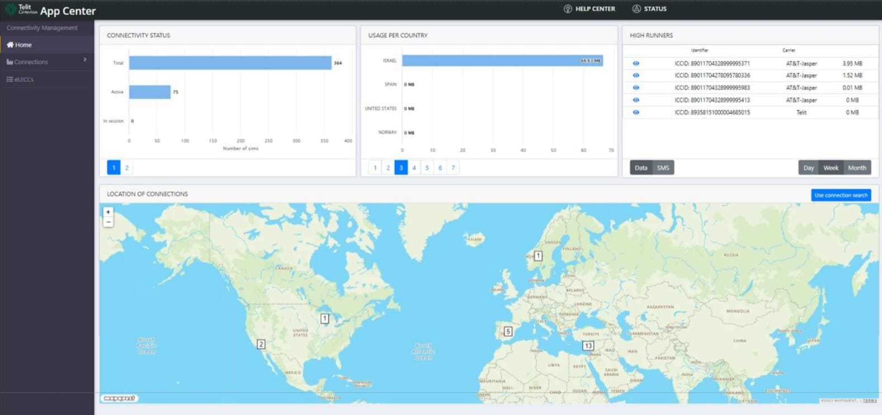Click the map cluster marker 5 in Spain
The height and width of the screenshot is (415, 882).
coord(508,332)
